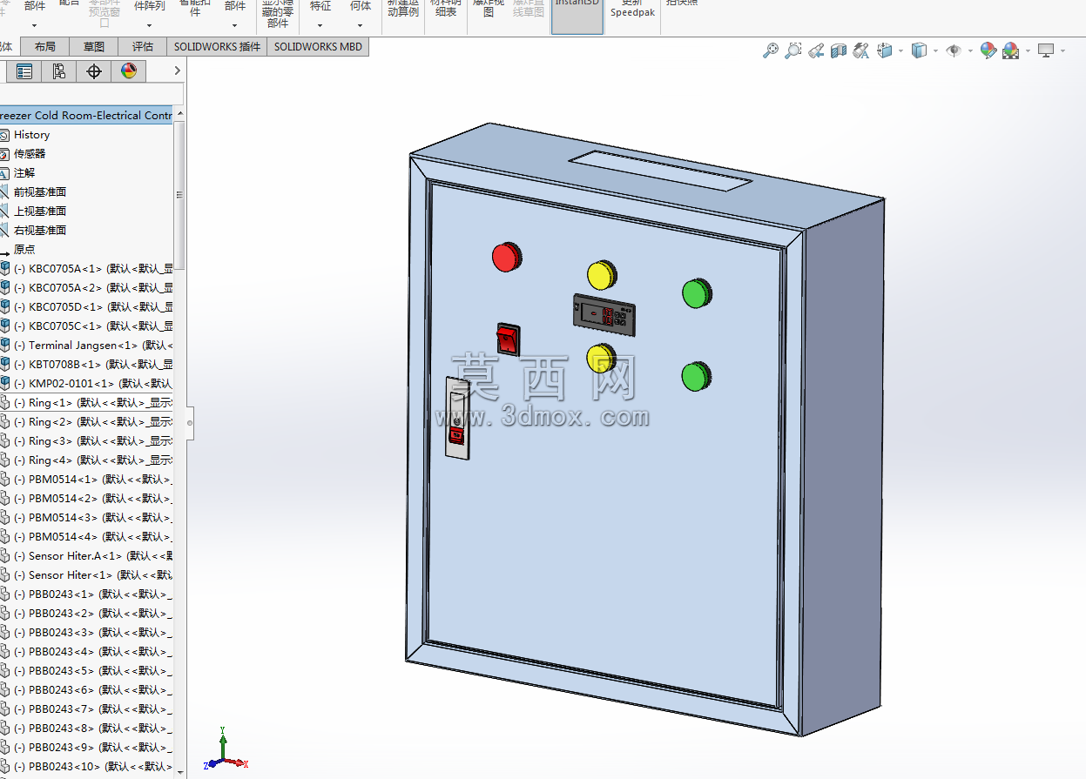
Task: Select the red indicator light on the model
Action: coord(506,257)
